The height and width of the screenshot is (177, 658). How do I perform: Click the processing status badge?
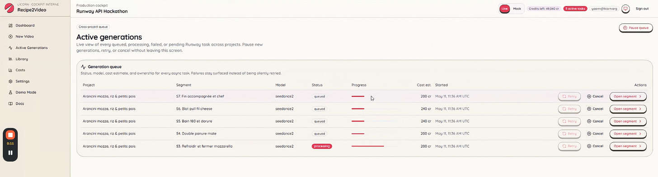point(322,146)
